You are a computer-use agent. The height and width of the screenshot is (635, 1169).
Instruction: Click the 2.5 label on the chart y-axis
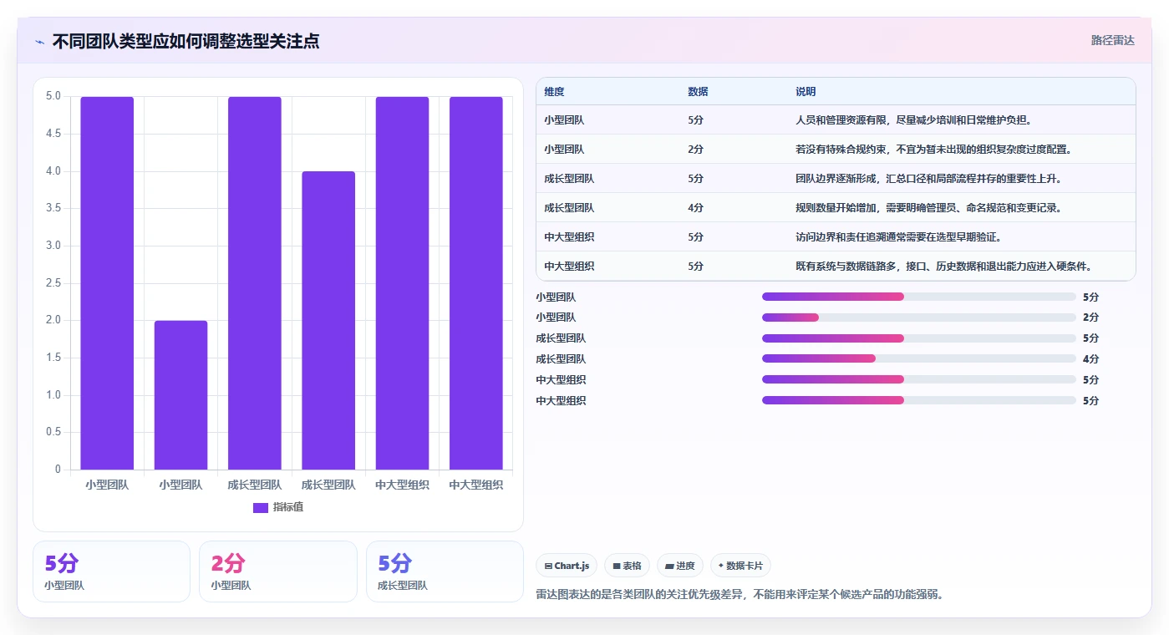tap(53, 283)
